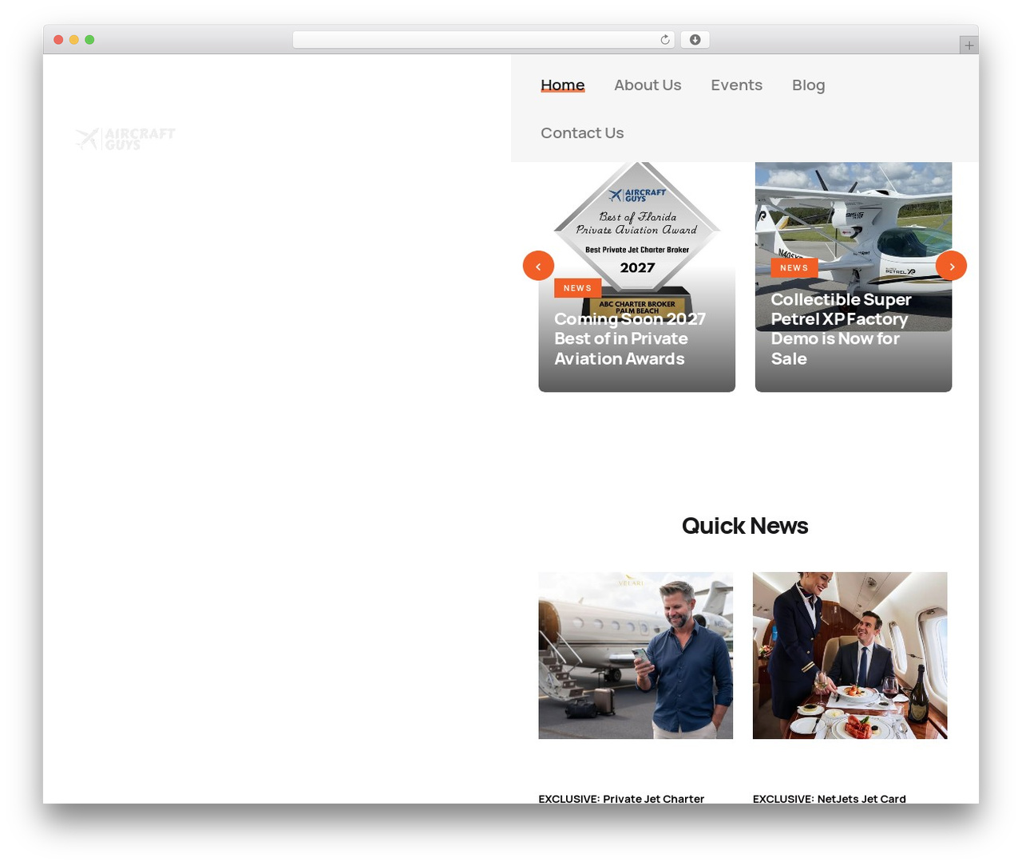The width and height of the screenshot is (1022, 865).
Task: Navigate to the Blog page
Action: (x=808, y=85)
